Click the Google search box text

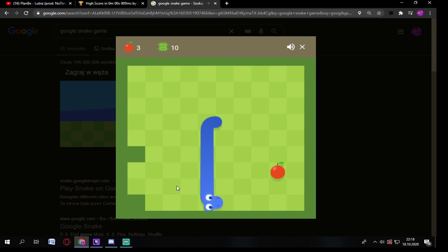click(84, 31)
